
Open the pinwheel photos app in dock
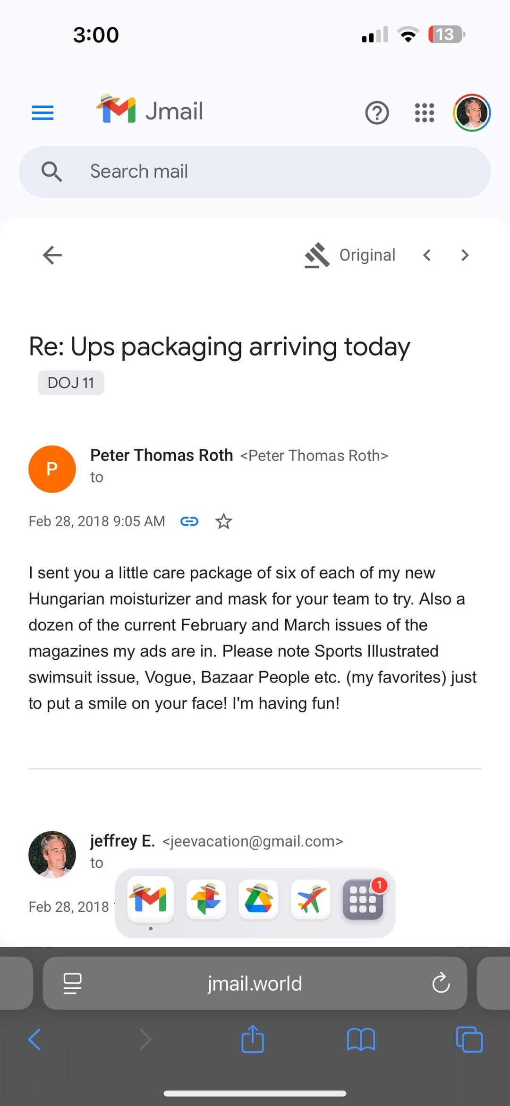click(x=206, y=899)
